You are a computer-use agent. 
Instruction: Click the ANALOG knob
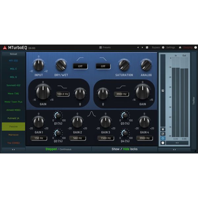point(146,65)
